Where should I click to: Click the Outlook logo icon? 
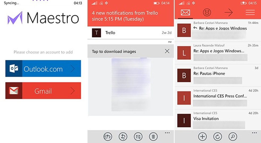click(x=14, y=69)
